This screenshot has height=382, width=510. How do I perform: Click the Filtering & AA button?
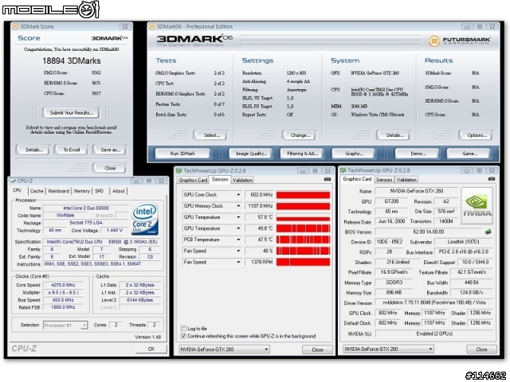click(x=302, y=154)
